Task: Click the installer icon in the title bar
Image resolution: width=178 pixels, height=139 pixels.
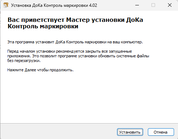Action: pyautogui.click(x=6, y=5)
